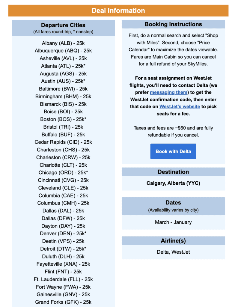
Task: Select the Atlanta (ATL) nonstop fare
Action: click(63, 66)
